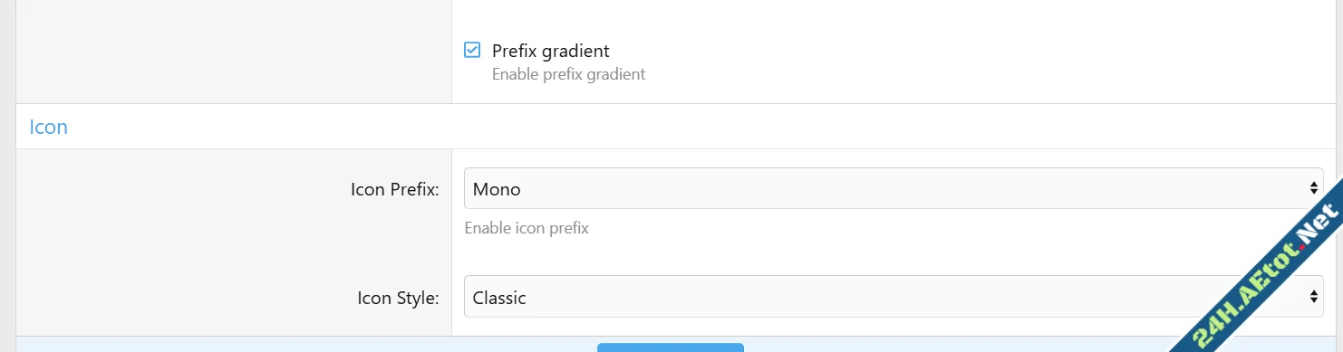Click the Mono value in Icon Prefix
This screenshot has width=1343, height=352.
click(x=497, y=189)
